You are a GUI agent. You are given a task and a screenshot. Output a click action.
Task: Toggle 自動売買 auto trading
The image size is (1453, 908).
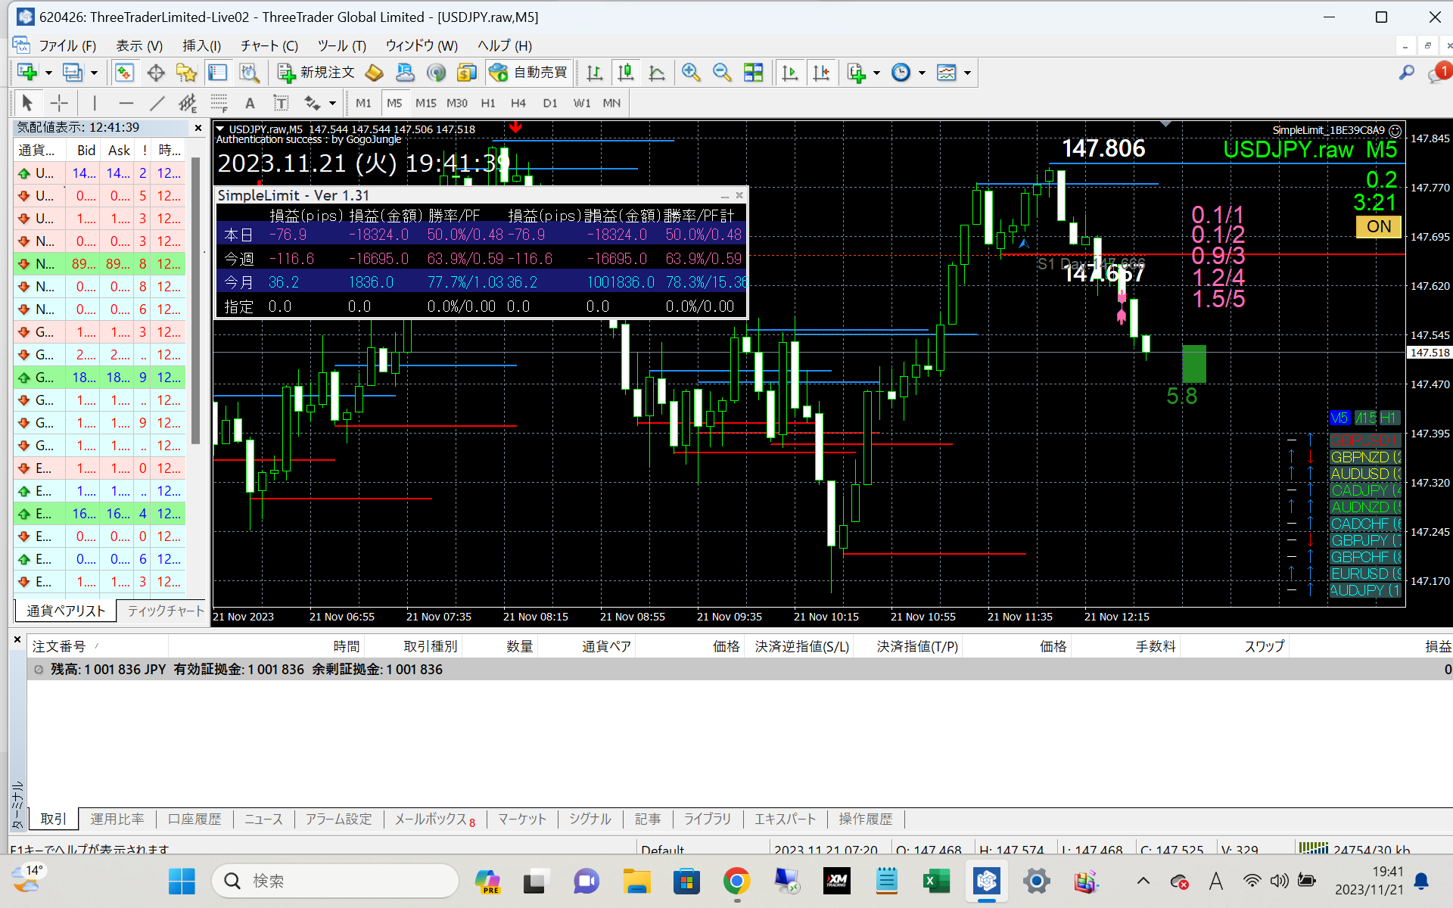click(529, 73)
